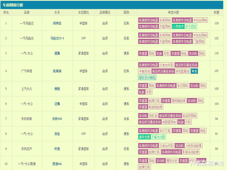The width and height of the screenshot is (227, 170).
Task: Click the complaint count 129
Action: click(x=217, y=23)
